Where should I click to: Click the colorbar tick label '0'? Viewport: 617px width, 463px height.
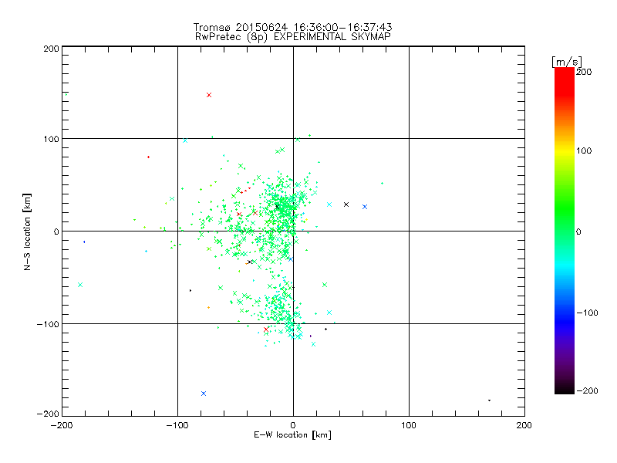click(578, 231)
